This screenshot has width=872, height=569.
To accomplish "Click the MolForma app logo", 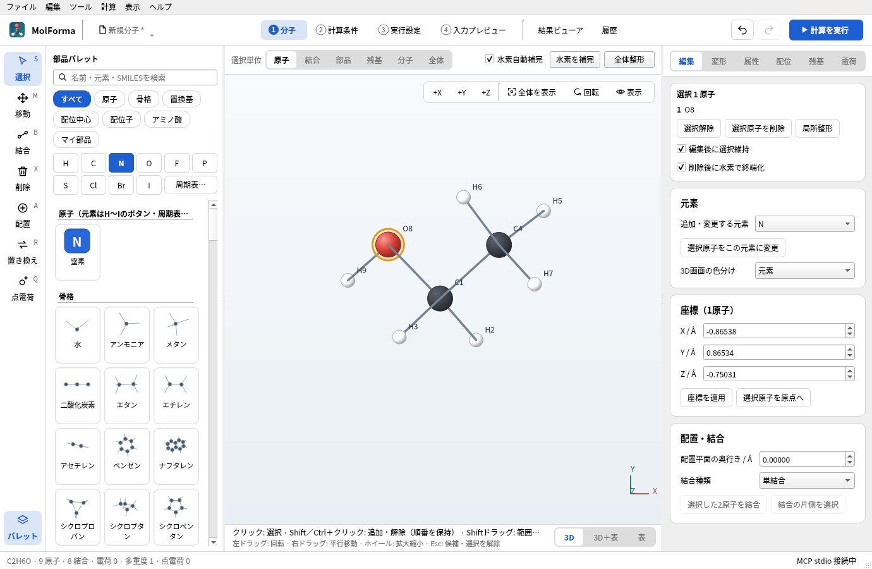I will tap(17, 30).
